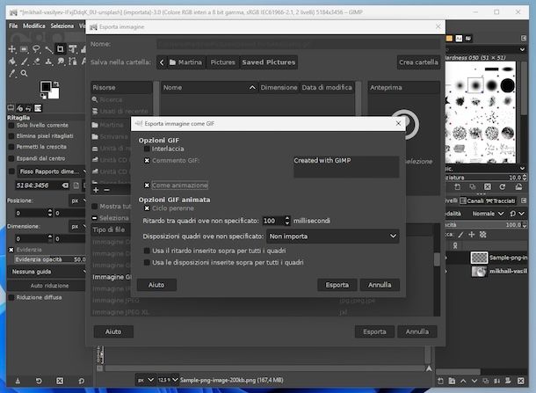The height and width of the screenshot is (393, 536).
Task: Open the File menu
Action: pos(13,26)
